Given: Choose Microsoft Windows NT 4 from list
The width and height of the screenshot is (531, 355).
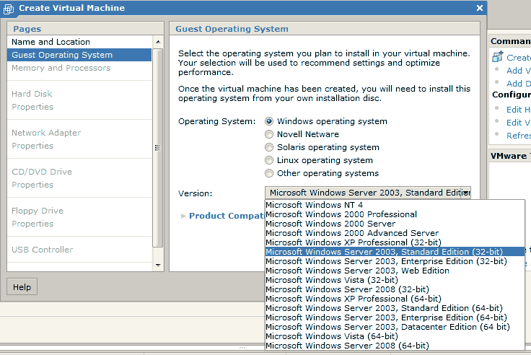Looking at the screenshot, I should pos(395,205).
